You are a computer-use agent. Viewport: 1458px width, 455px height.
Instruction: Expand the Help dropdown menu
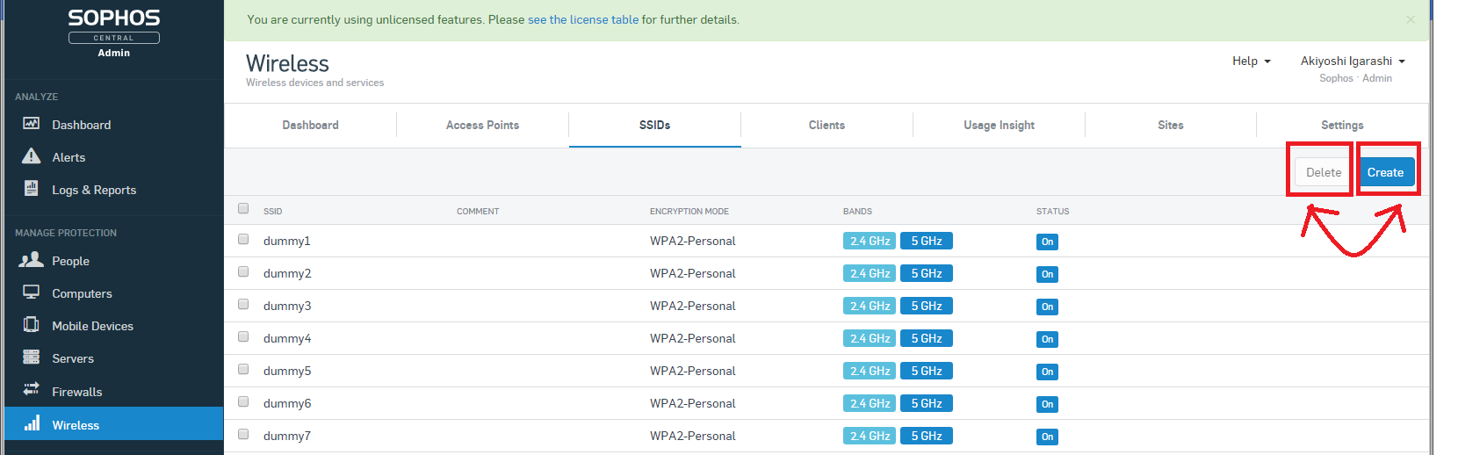[x=1251, y=61]
